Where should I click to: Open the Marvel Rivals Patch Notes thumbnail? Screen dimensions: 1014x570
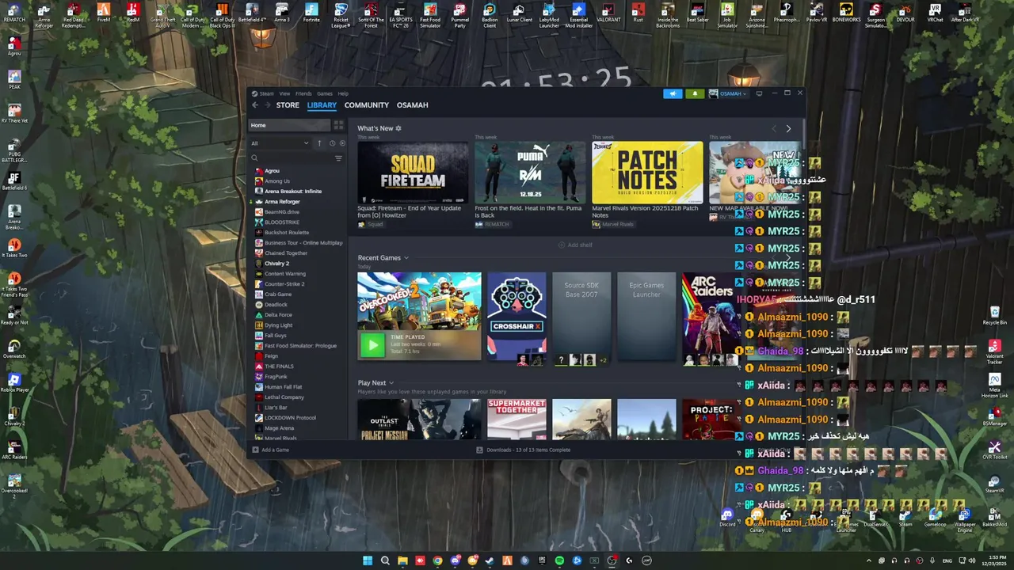click(x=647, y=173)
